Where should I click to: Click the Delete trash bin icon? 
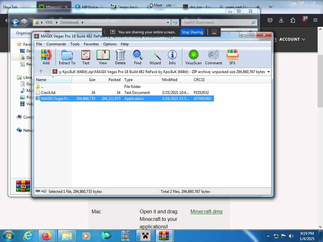tap(120, 57)
